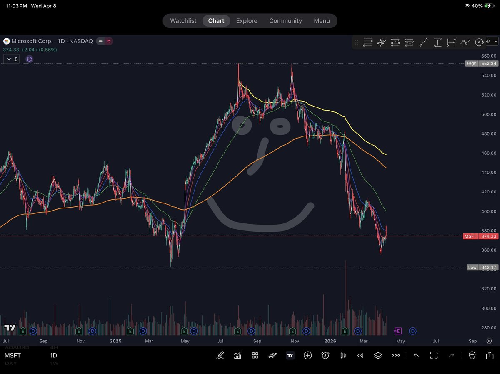Open the layout grid selector

[x=255, y=355]
